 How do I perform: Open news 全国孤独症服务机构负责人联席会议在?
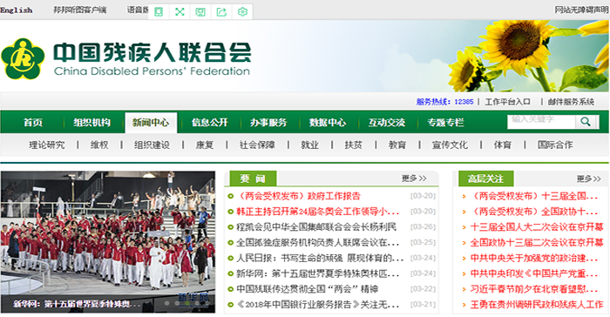(318, 242)
